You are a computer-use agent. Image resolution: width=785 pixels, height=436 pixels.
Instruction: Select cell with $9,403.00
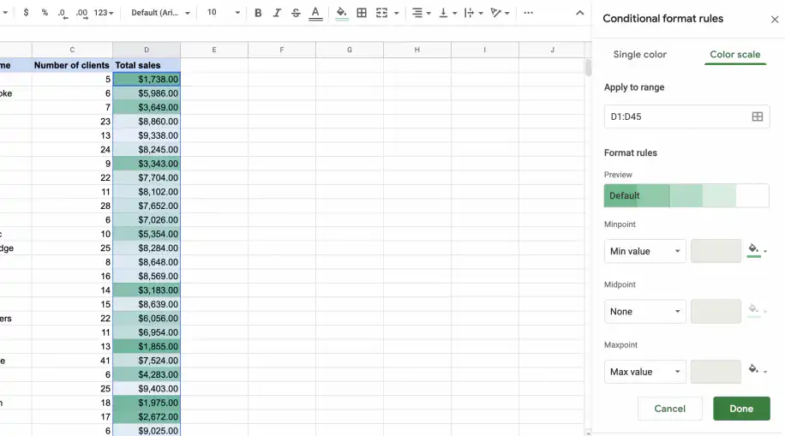(x=147, y=388)
